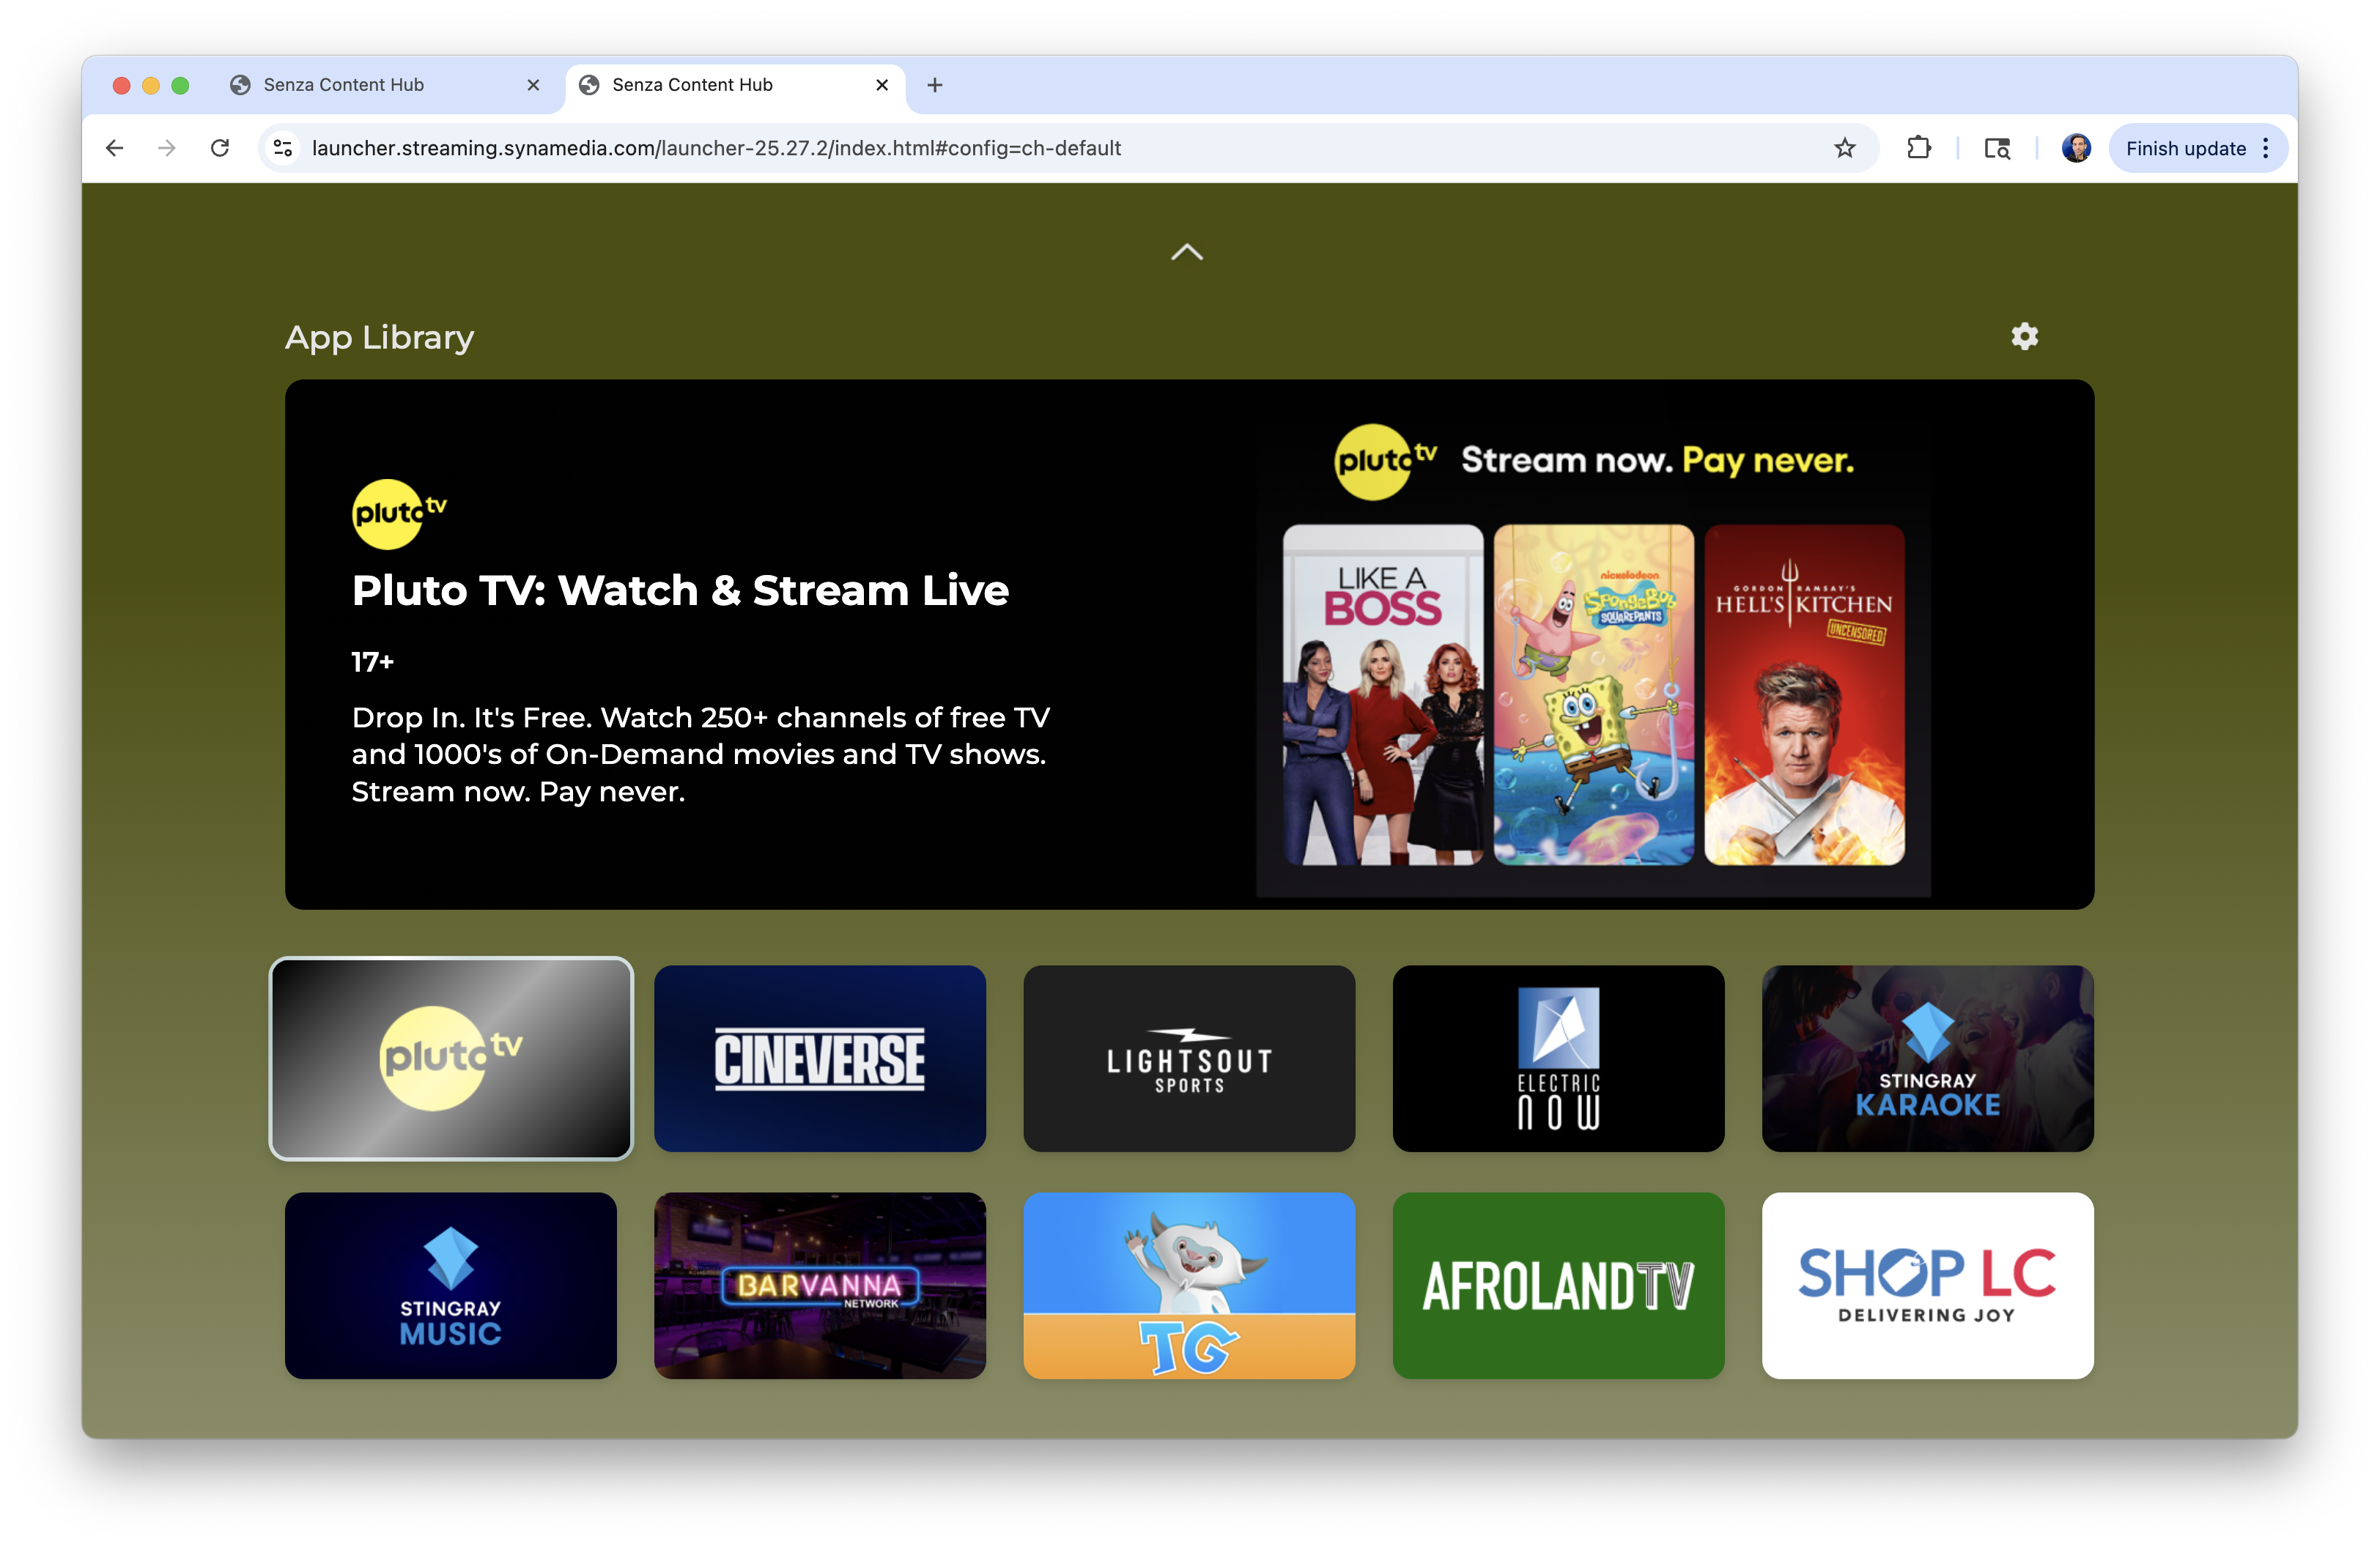Launch the Barvanna Network app tile

click(x=820, y=1286)
